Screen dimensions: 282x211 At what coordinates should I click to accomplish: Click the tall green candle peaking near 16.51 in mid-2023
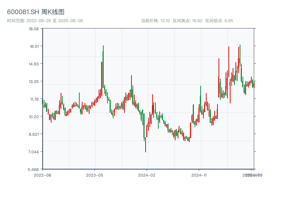pos(103,66)
